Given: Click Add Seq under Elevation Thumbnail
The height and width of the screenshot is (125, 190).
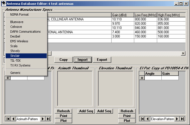Looking at the screenshot, I should (104, 111).
